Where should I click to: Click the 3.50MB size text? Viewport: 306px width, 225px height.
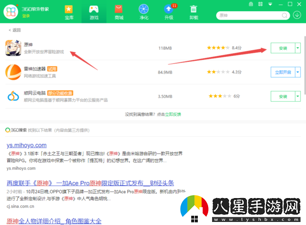[165, 97]
